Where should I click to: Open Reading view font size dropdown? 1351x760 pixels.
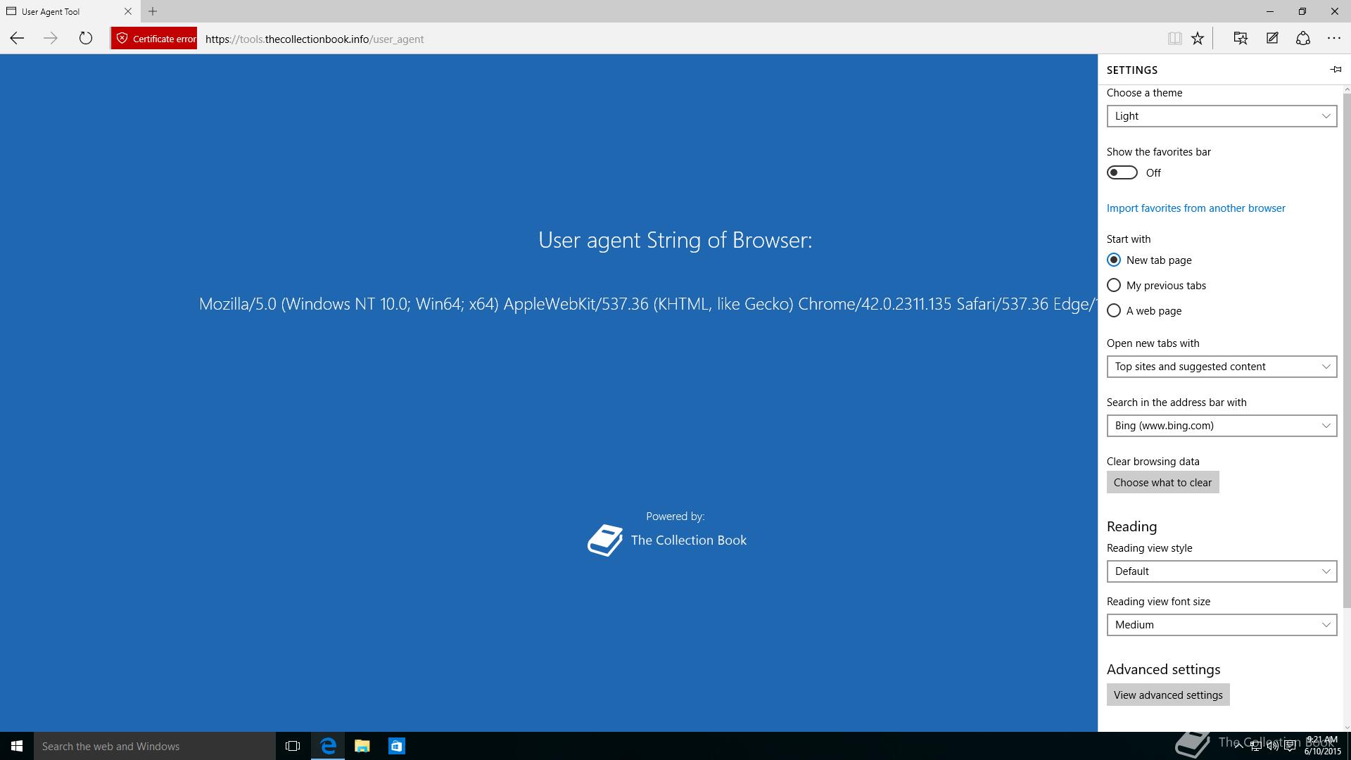[1222, 625]
